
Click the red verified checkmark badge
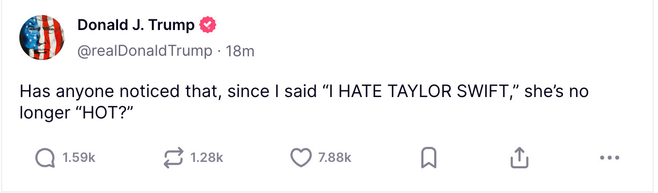point(208,25)
